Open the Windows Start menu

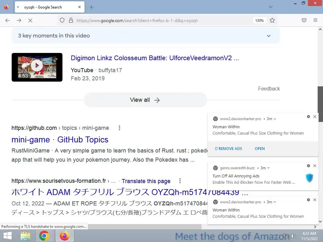point(8,236)
